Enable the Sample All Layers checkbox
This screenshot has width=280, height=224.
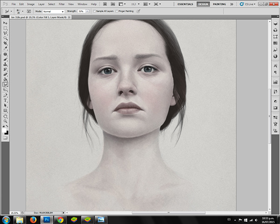(95, 11)
